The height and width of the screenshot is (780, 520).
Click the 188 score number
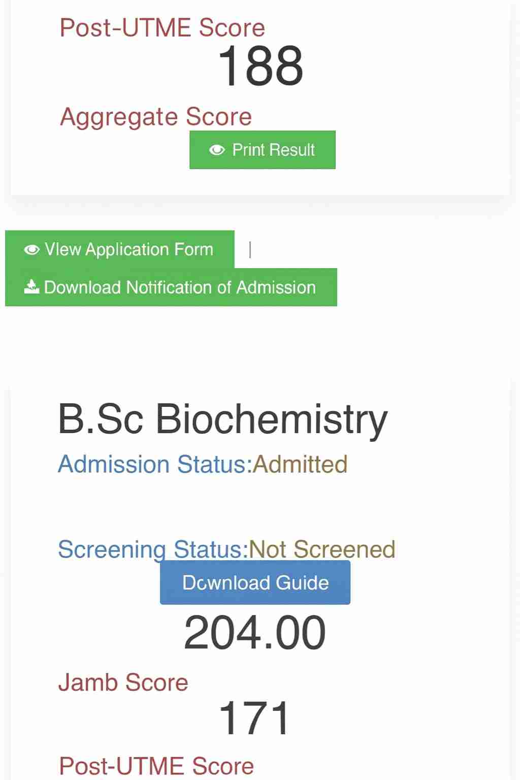click(x=261, y=66)
